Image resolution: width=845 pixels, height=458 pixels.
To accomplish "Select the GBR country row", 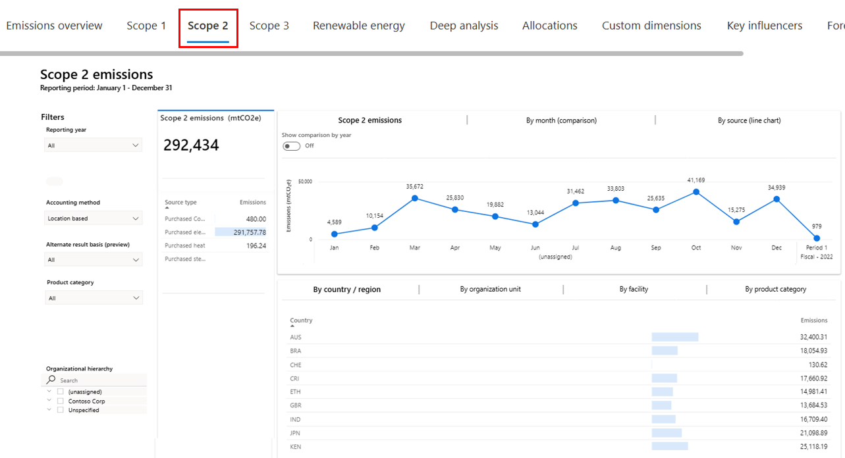I will (559, 405).
